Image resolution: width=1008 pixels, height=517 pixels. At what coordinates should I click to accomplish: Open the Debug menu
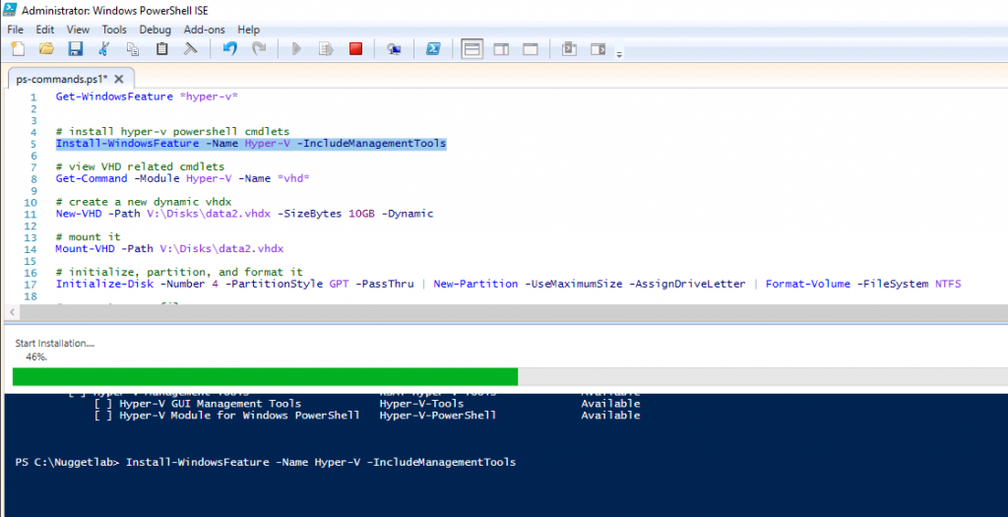155,30
